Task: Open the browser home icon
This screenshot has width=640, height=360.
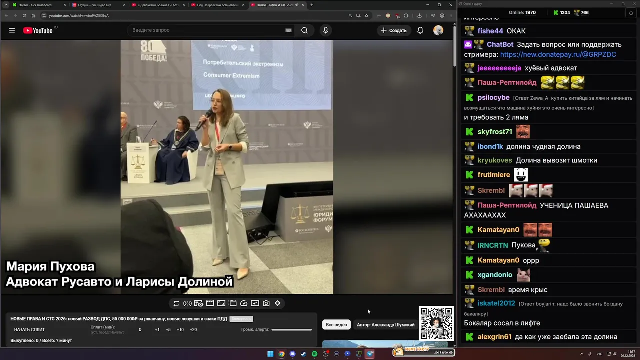Action: [33, 15]
